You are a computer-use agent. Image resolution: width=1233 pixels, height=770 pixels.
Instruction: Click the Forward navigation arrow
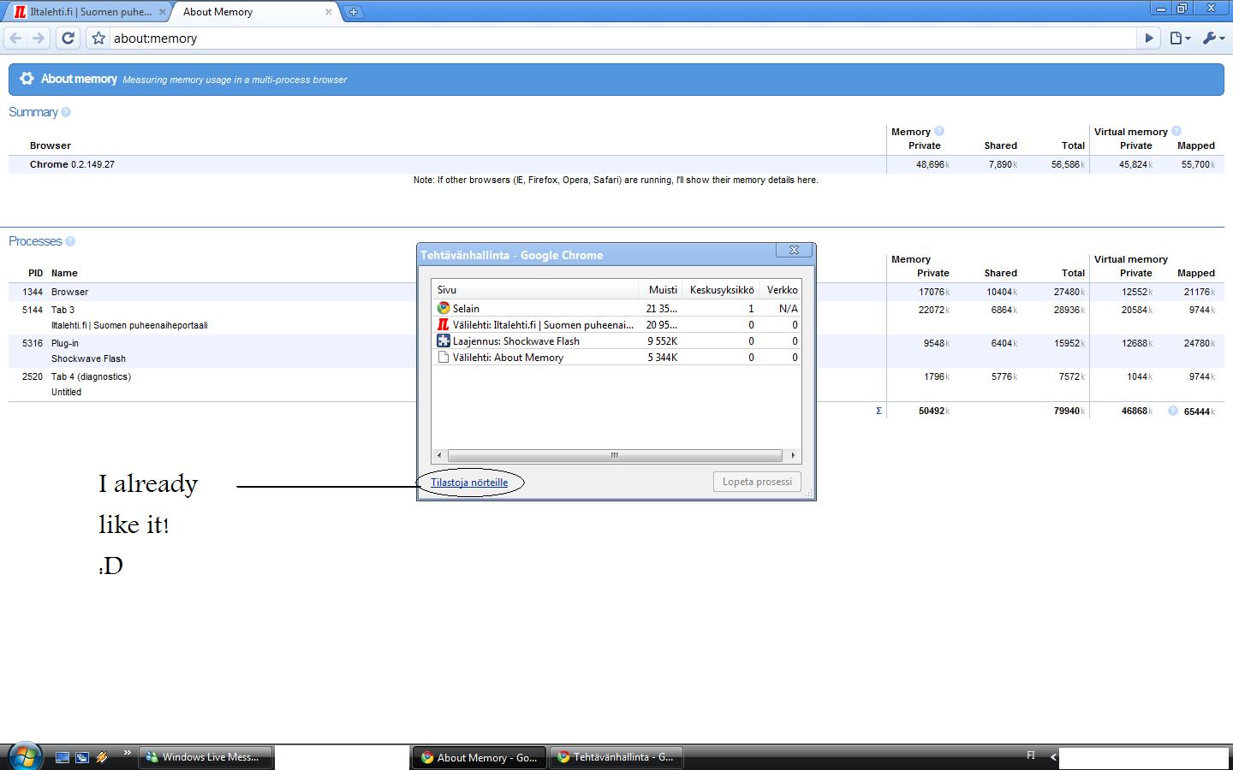tap(39, 38)
